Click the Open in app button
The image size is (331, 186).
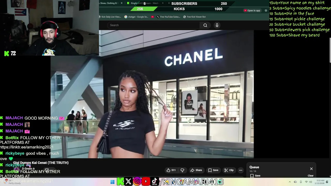[252, 11]
